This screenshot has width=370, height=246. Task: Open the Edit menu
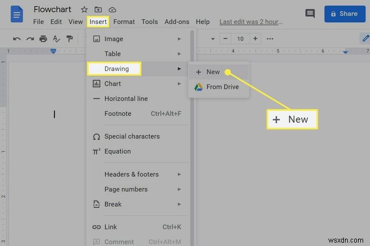56,22
